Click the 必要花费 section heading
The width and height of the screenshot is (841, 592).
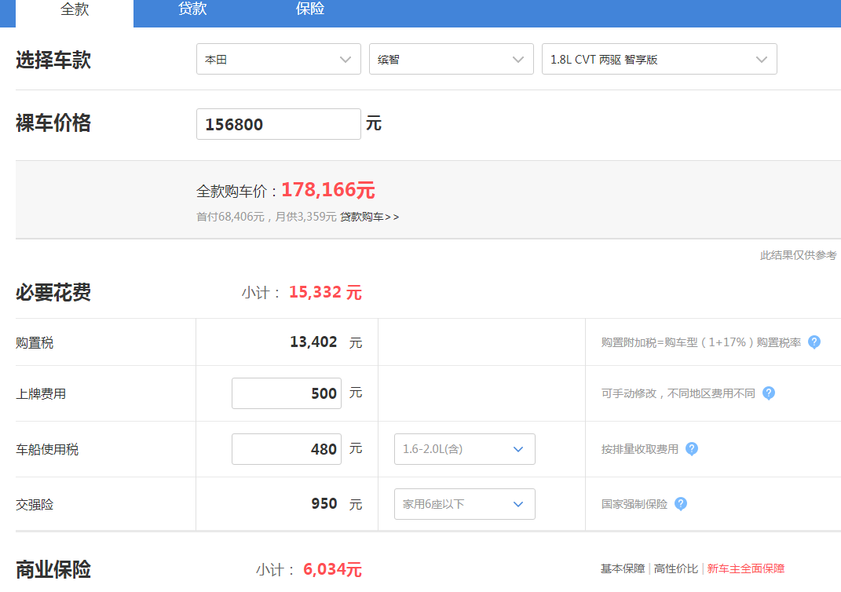click(x=53, y=292)
